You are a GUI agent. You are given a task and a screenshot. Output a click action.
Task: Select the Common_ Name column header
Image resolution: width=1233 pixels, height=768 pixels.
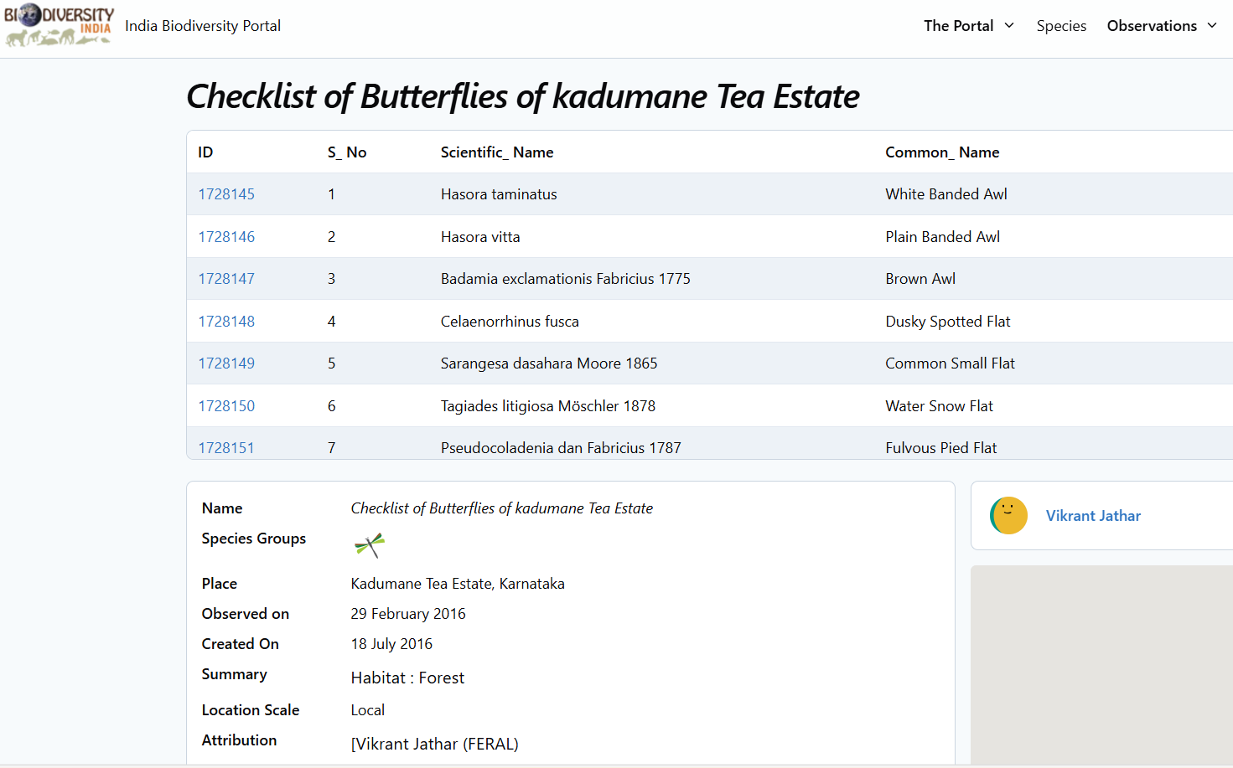click(x=942, y=152)
